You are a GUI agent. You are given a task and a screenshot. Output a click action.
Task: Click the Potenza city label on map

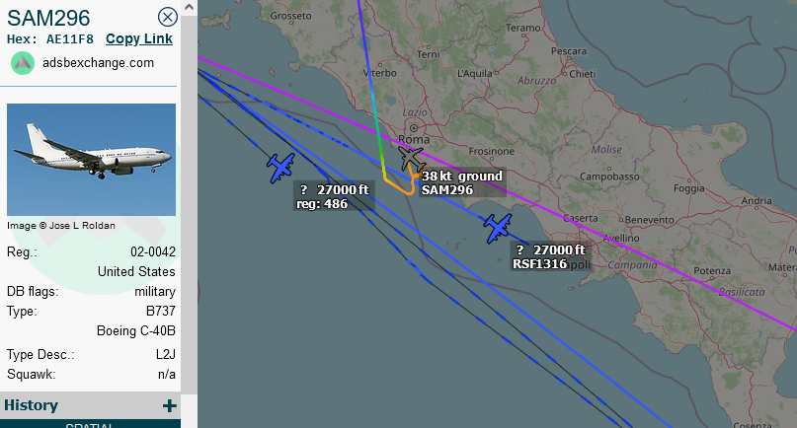[712, 270]
